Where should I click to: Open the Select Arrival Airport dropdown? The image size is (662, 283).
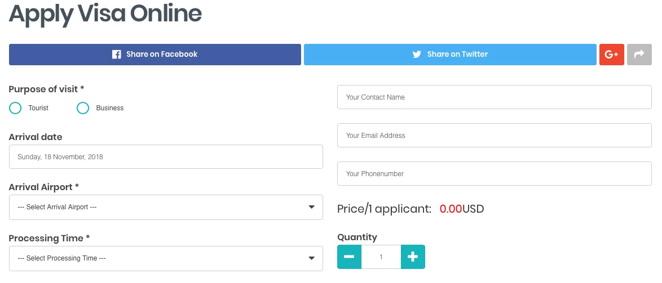point(166,207)
